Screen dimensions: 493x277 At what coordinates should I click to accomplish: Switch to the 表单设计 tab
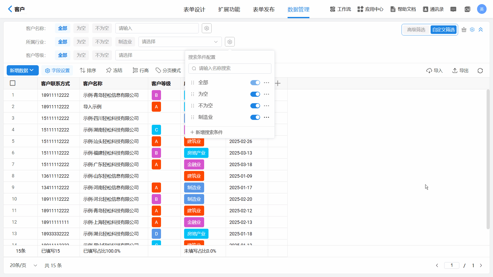click(194, 9)
